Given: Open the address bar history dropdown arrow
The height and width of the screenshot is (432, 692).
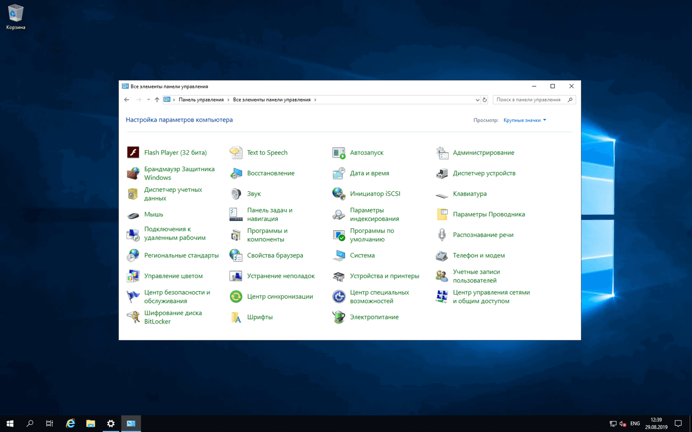Looking at the screenshot, I should coord(477,100).
